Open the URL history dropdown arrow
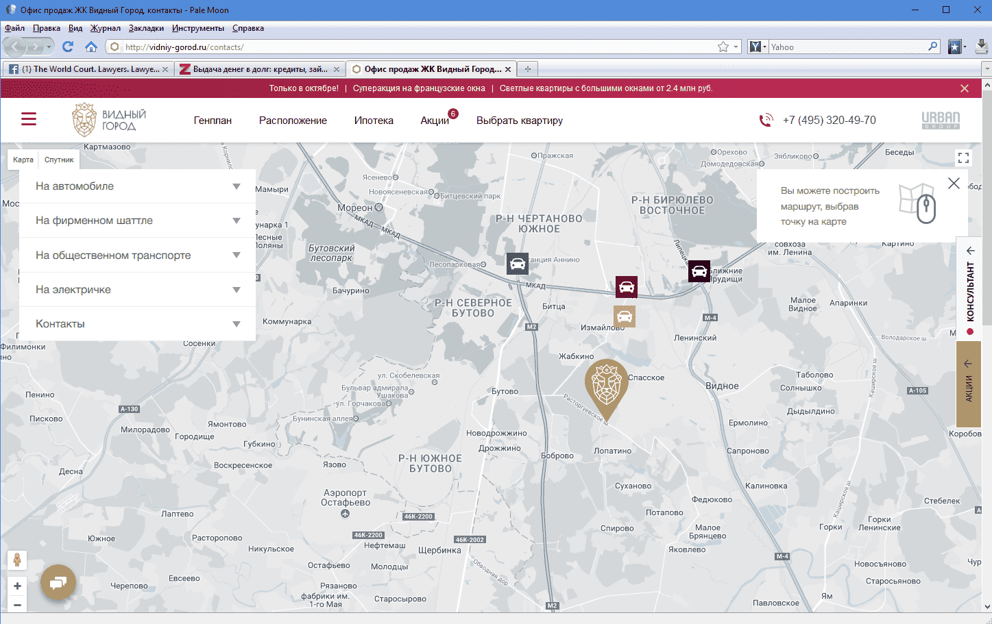 coord(736,47)
